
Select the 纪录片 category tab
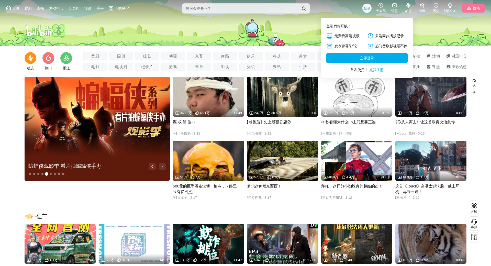tap(147, 67)
